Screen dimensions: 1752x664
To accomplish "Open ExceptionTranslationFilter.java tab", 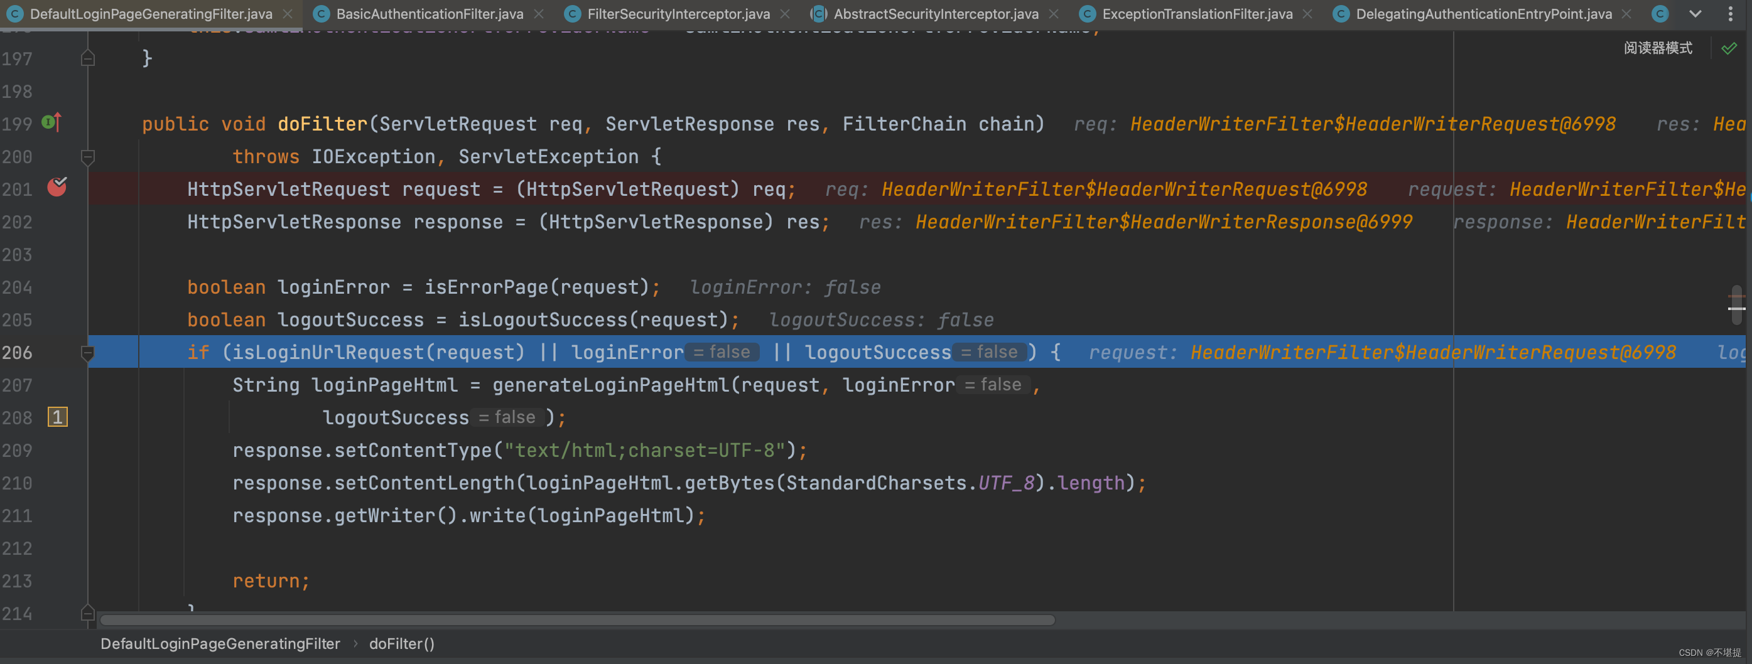I will point(1197,14).
